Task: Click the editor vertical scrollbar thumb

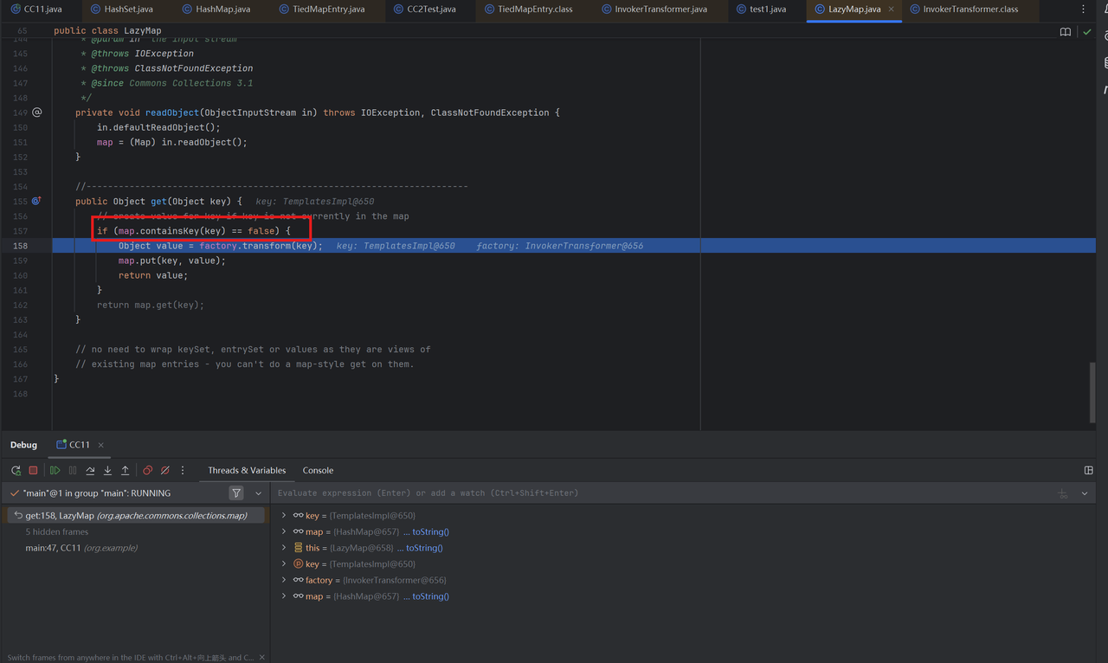Action: pos(1092,391)
